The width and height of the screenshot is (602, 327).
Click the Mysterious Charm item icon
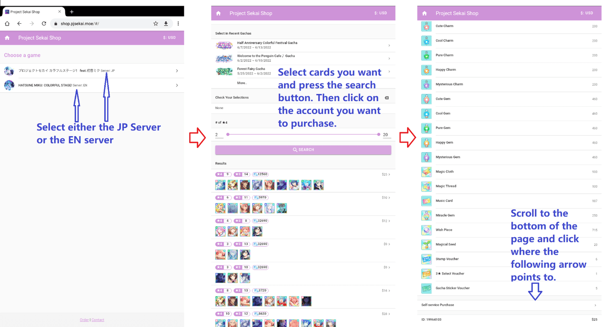(427, 84)
